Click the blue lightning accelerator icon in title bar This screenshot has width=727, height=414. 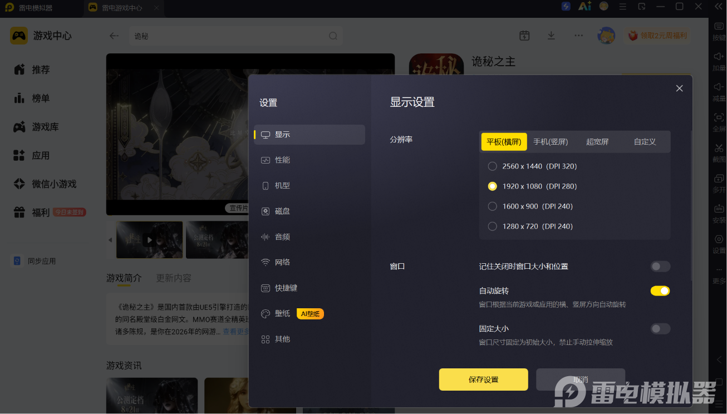point(566,6)
